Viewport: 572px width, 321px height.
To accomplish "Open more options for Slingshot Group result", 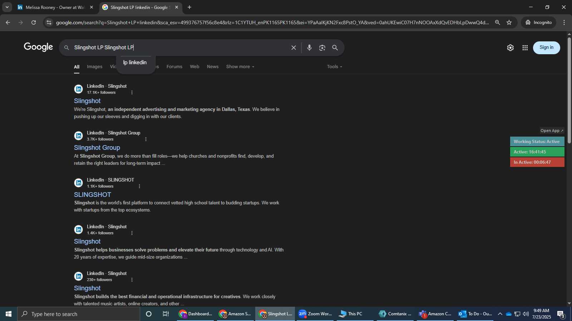I will tap(146, 139).
